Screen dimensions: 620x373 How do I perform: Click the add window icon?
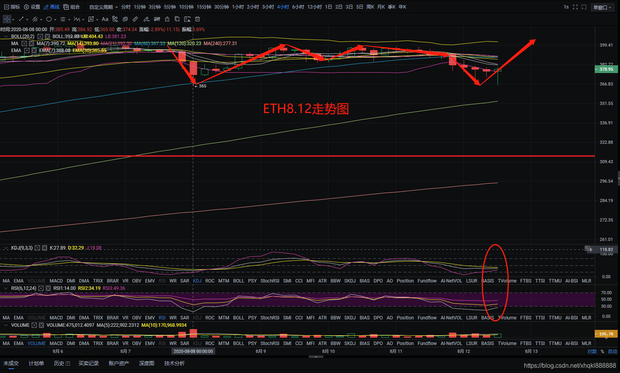[584, 7]
